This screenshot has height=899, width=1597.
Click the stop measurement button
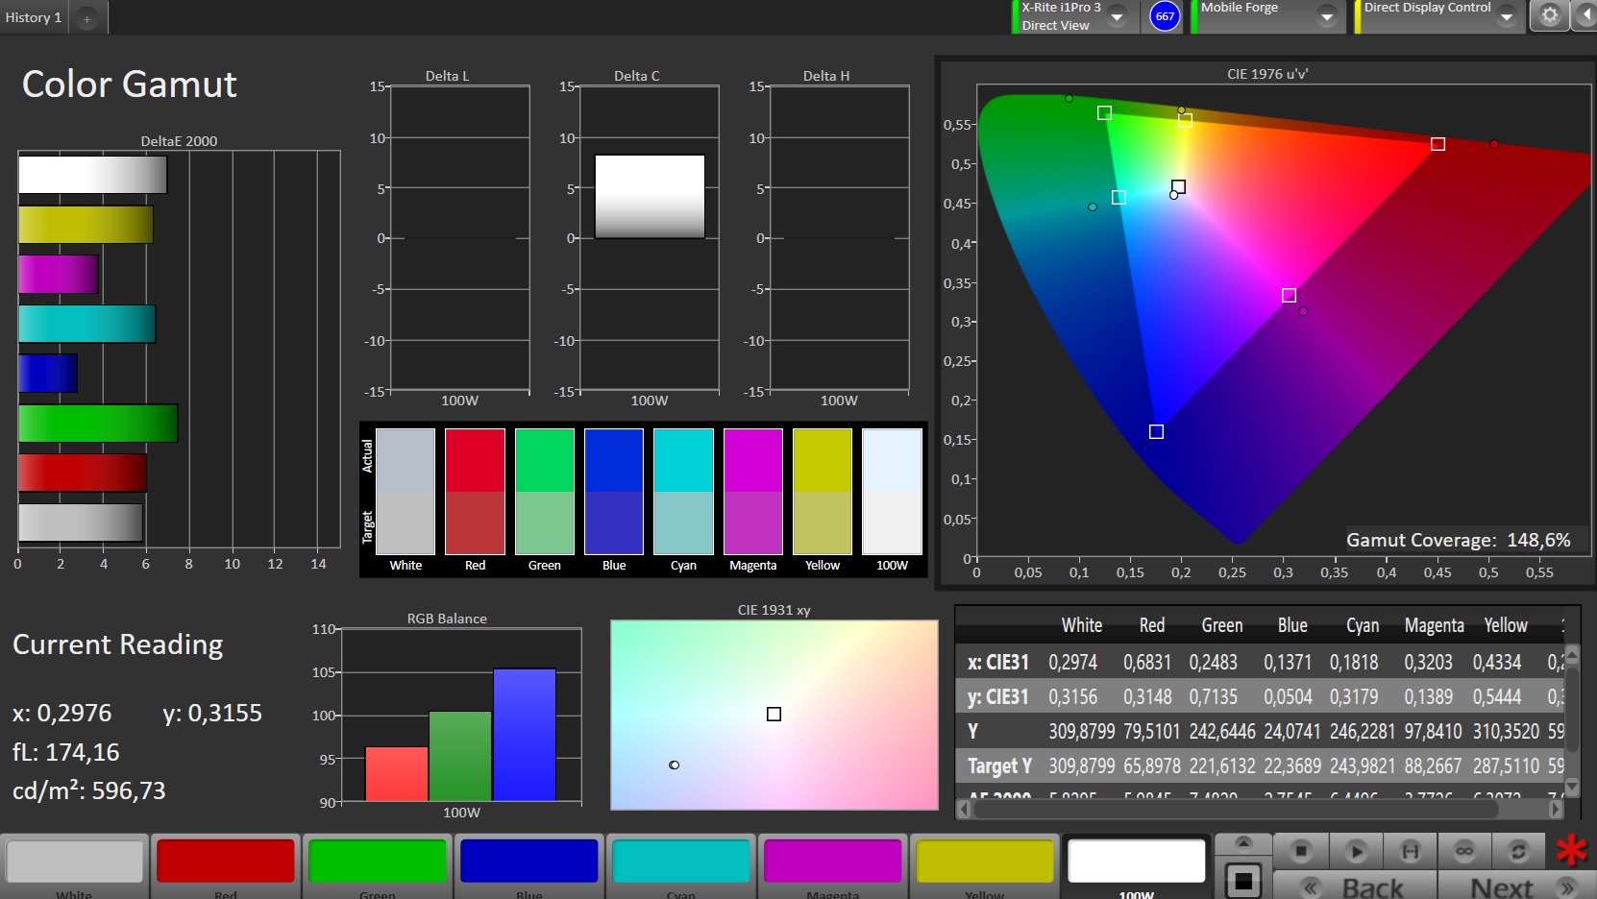pos(1301,851)
